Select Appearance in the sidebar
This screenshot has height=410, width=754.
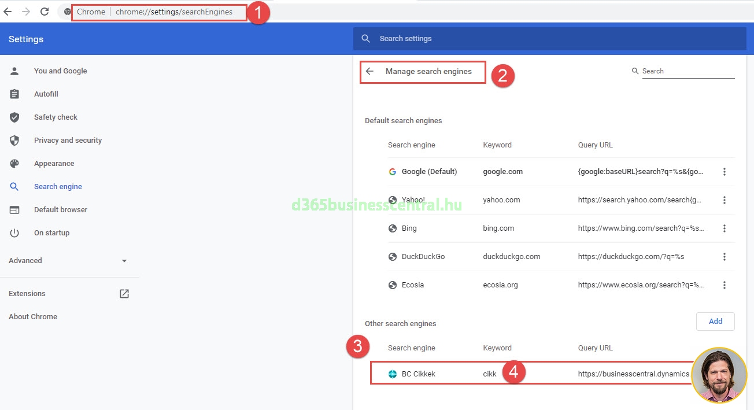[54, 164]
